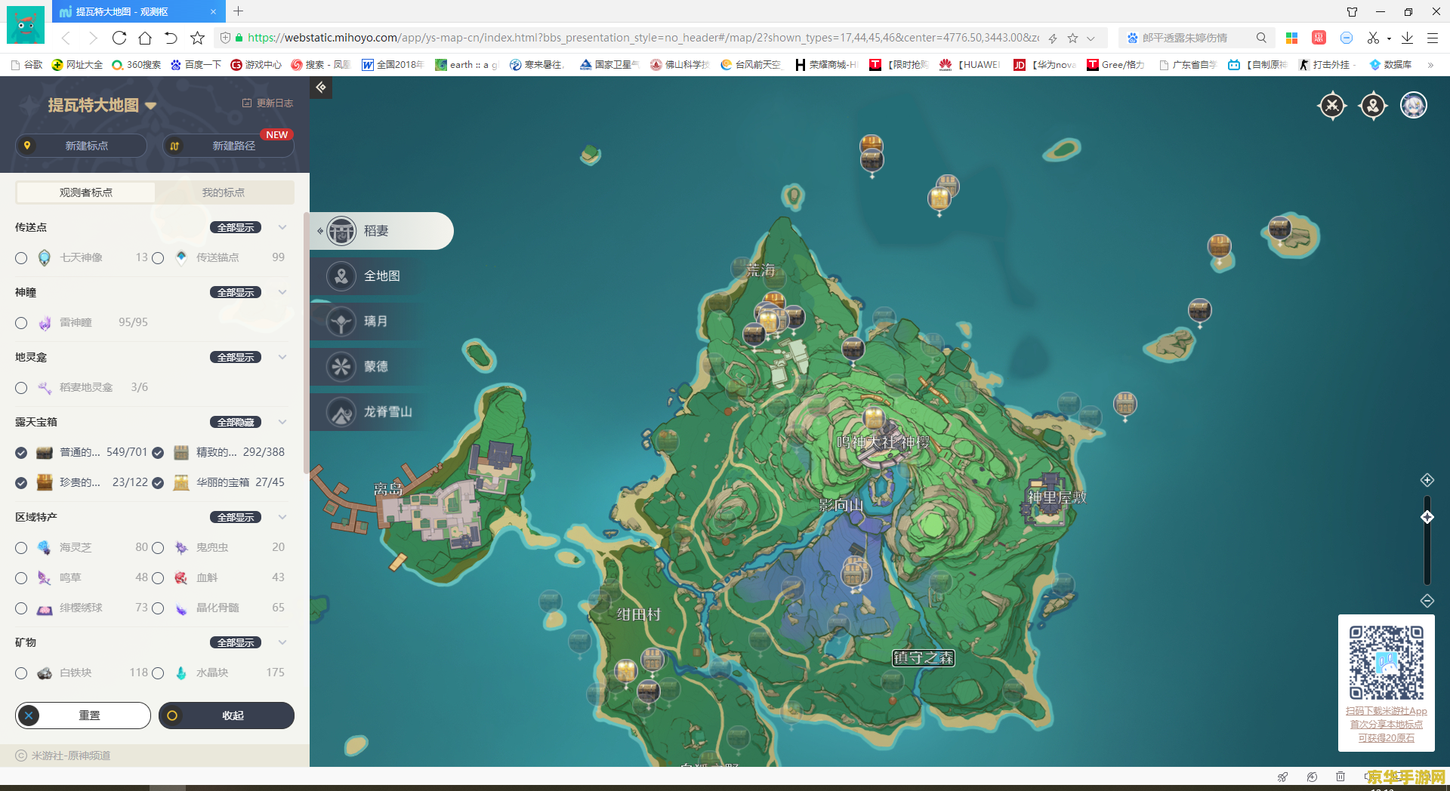
Task: Collapse the 神瞳 section chevron
Action: (282, 292)
